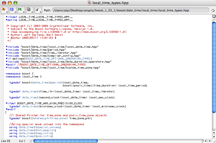Image resolution: width=216 pixels, height=143 pixels.
Task: Open the includes popup with the .h icon
Action: click(x=5, y=10)
